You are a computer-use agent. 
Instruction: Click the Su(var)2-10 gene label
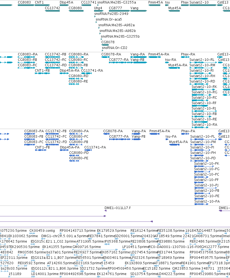tap(199, 2)
